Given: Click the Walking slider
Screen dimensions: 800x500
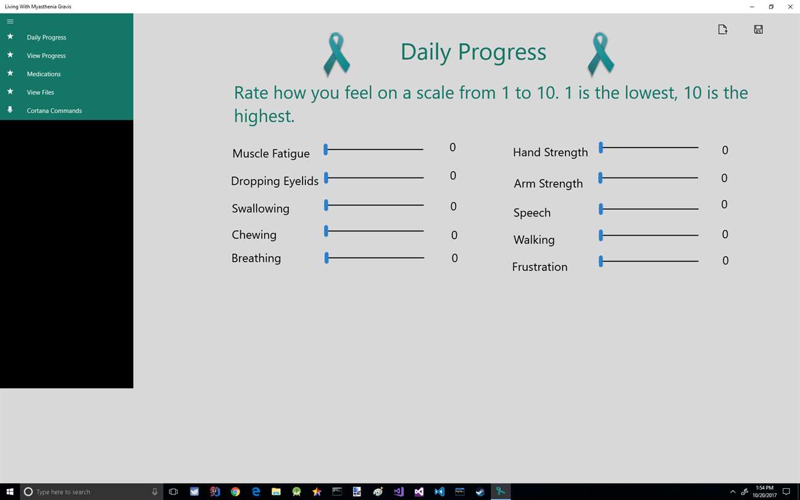Looking at the screenshot, I should (x=648, y=235).
